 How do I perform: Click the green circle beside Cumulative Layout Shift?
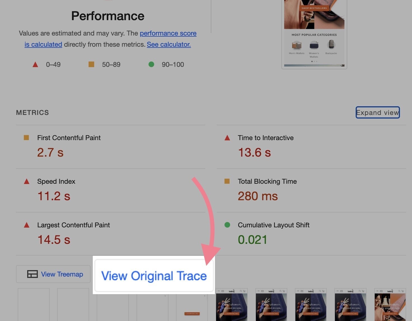coord(227,225)
